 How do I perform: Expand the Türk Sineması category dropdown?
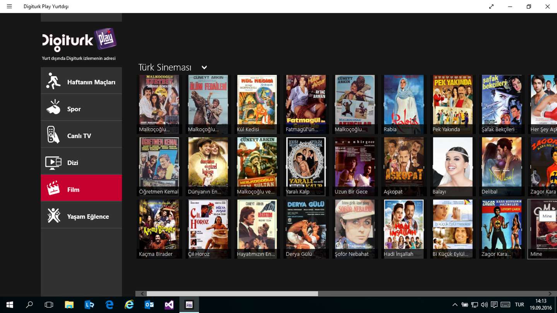[x=204, y=68]
